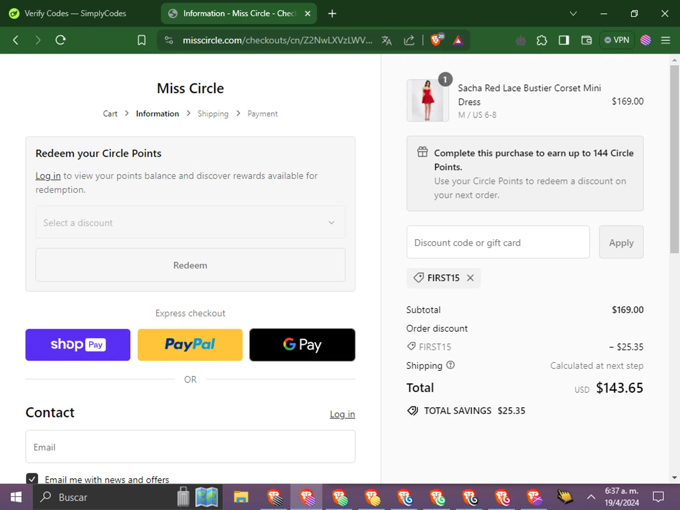
Task: Click the FIRST15 tag icon chip
Action: point(419,277)
